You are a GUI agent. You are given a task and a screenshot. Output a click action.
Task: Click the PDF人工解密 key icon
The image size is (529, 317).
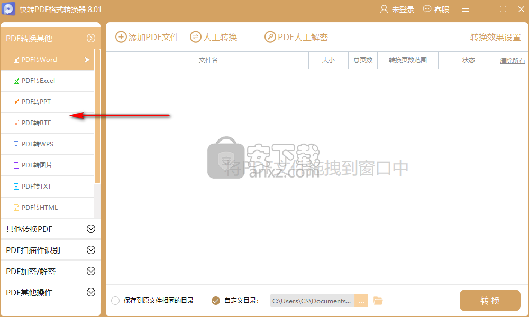click(x=270, y=37)
